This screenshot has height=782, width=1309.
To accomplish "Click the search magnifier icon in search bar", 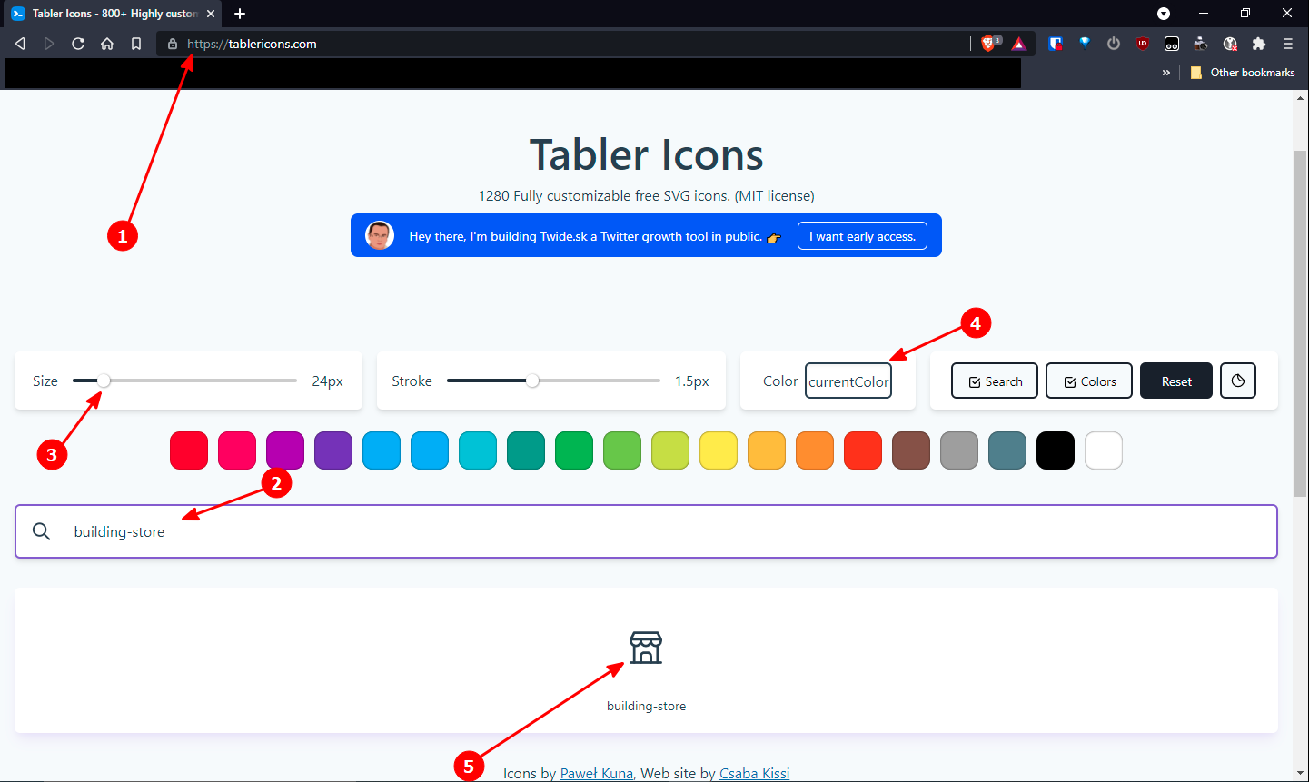I will pos(41,530).
